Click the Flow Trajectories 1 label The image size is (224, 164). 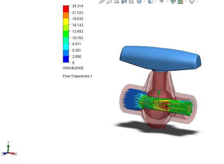[77, 76]
